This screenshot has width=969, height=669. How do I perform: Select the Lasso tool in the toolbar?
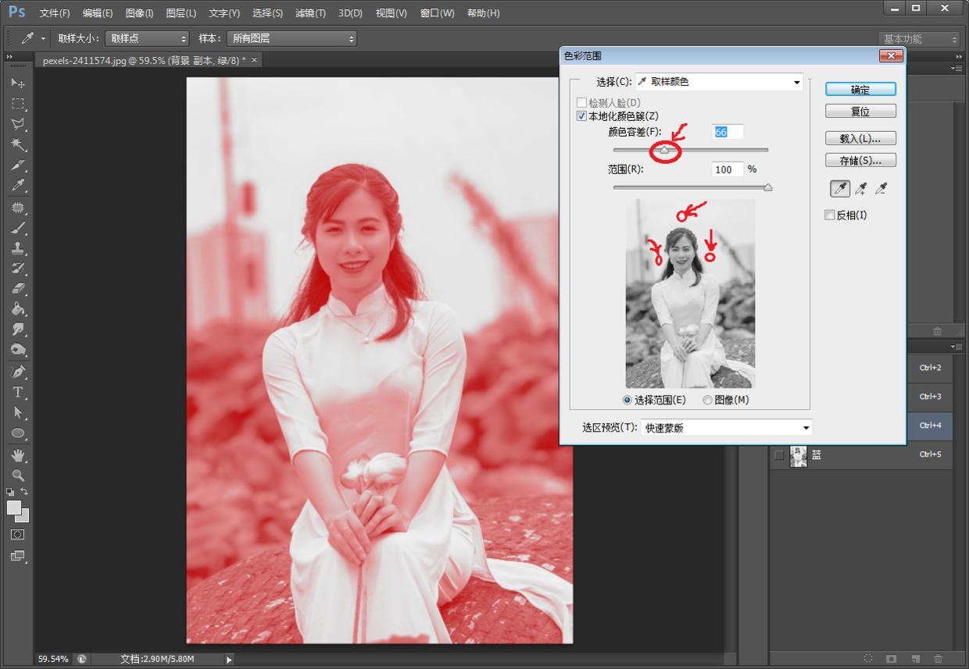[x=18, y=124]
